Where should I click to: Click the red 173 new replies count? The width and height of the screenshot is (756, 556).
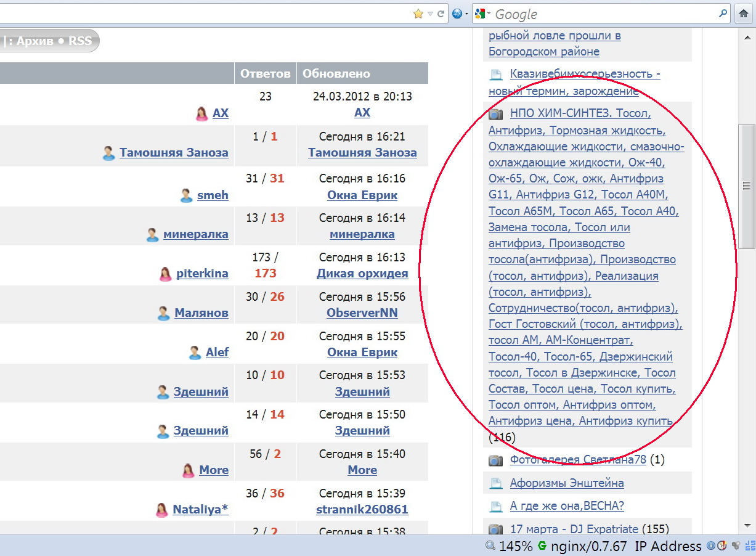[x=266, y=273]
